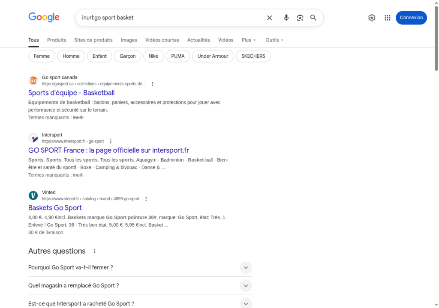This screenshot has height=308, width=439.
Task: Open more options for Vinted result
Action: pos(146,199)
